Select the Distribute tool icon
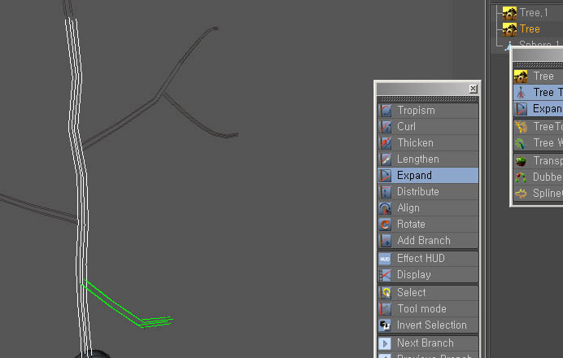The height and width of the screenshot is (358, 563). coord(386,192)
